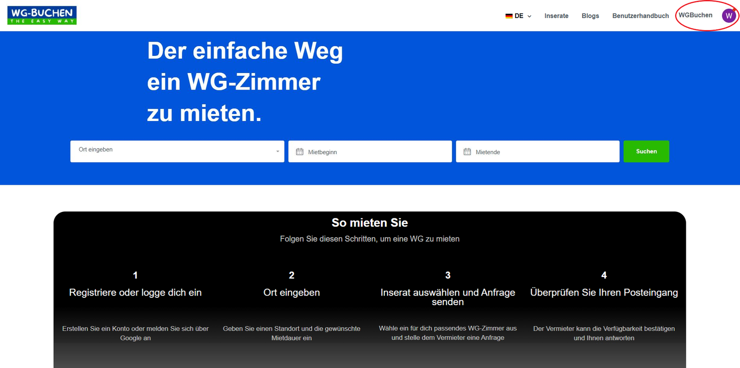The image size is (740, 368).
Task: Click step 2 'Ort eingeben' heading
Action: [291, 292]
